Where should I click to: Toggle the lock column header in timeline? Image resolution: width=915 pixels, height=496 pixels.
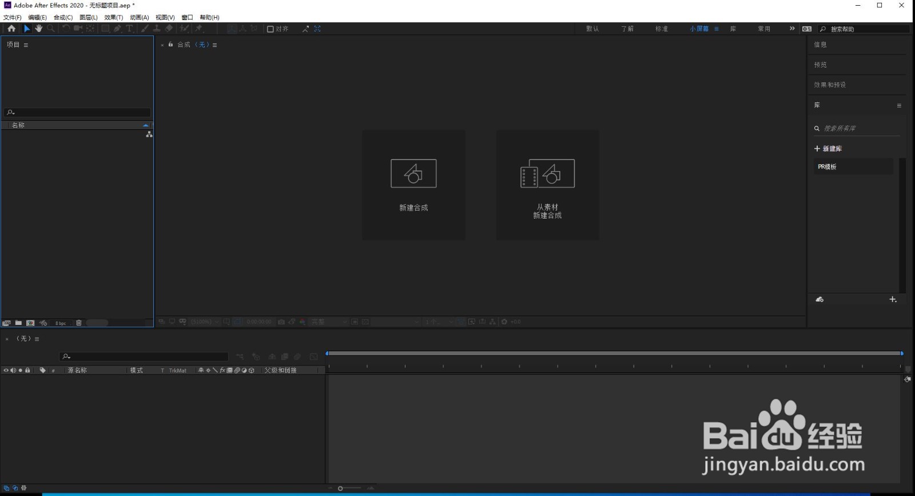[x=27, y=370]
